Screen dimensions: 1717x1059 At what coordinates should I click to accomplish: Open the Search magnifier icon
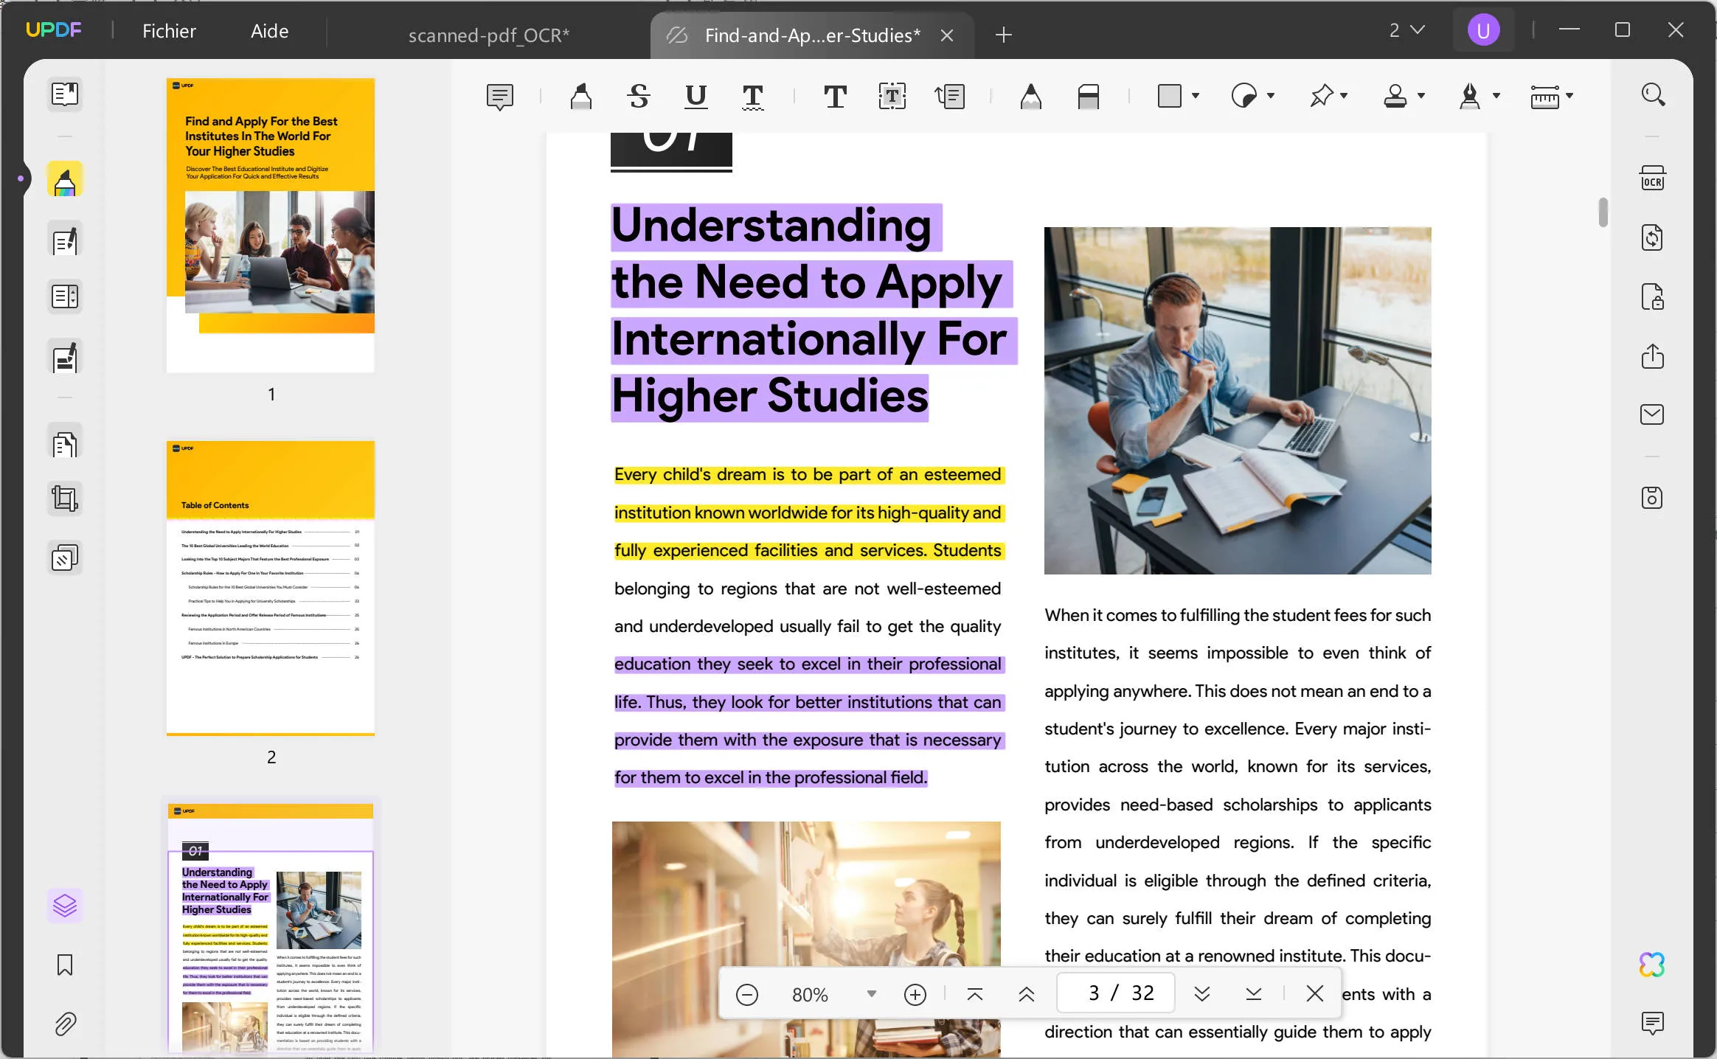click(1653, 94)
